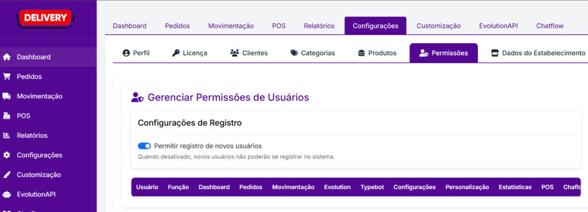Select the Permissões settings sub-tab

click(444, 53)
